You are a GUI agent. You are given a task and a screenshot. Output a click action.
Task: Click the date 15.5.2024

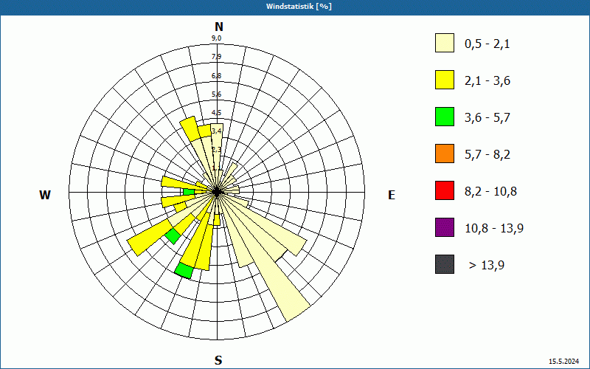click(563, 362)
